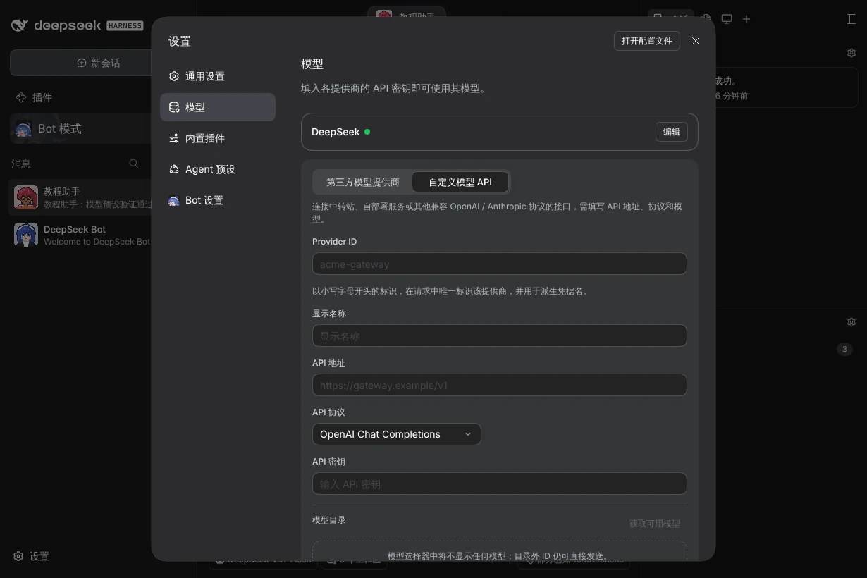Click the plus icon in top bar

pos(746,19)
